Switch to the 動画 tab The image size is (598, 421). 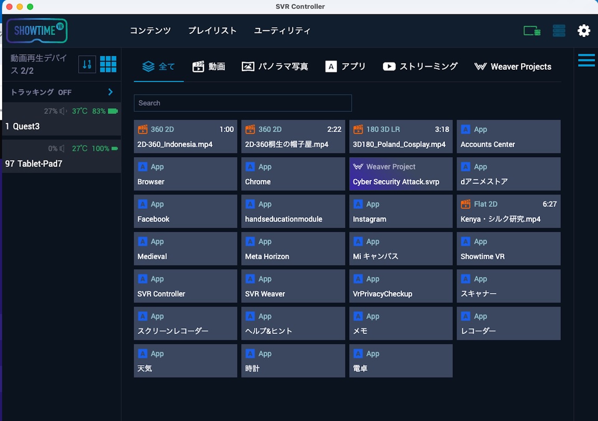(209, 66)
